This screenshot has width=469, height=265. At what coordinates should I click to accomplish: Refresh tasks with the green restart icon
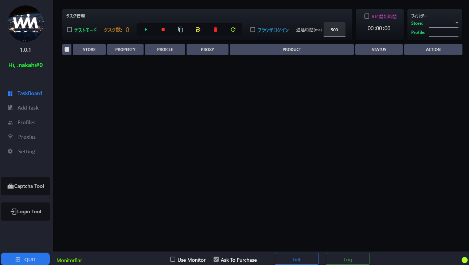[233, 29]
